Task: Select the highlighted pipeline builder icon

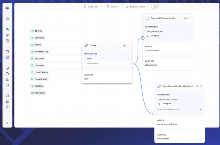Action: [x=7, y=57]
